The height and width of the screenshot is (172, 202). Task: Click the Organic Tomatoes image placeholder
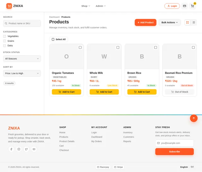pos(67,56)
